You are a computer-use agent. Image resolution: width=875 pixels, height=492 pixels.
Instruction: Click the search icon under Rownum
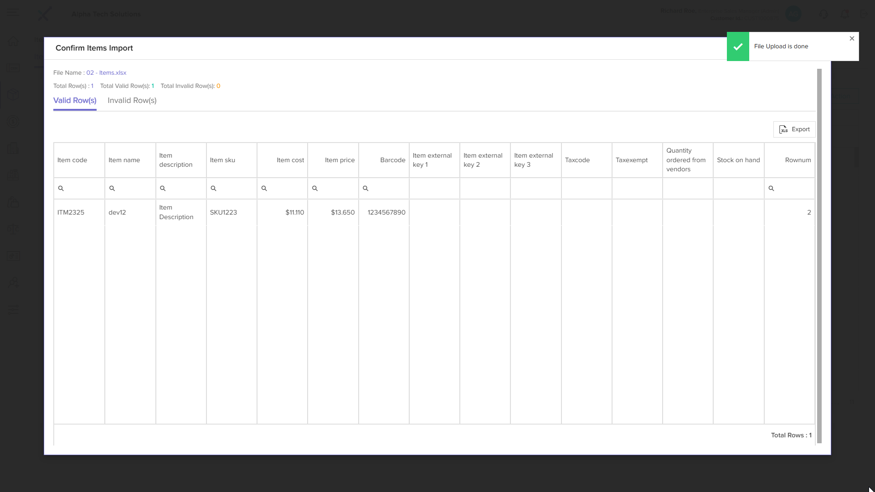[771, 189]
